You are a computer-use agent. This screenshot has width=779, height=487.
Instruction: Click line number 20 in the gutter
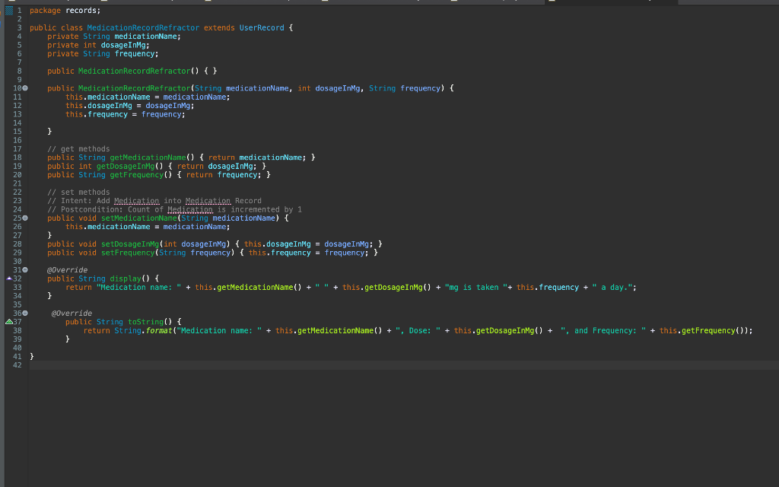[17, 174]
